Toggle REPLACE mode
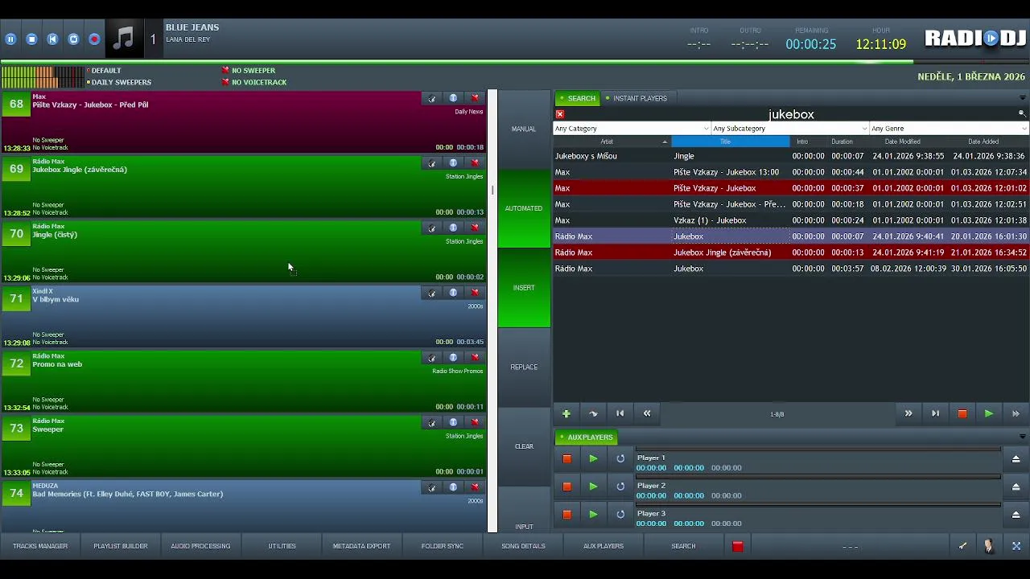 pos(524,367)
